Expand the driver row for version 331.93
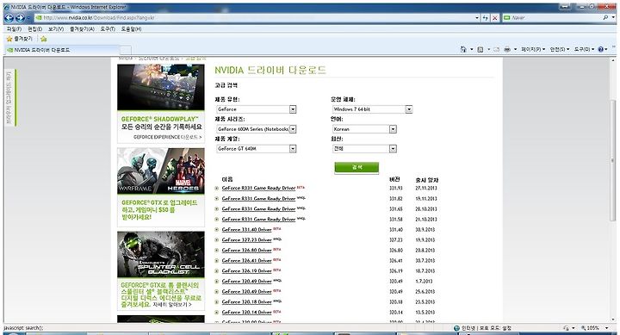 pos(217,189)
